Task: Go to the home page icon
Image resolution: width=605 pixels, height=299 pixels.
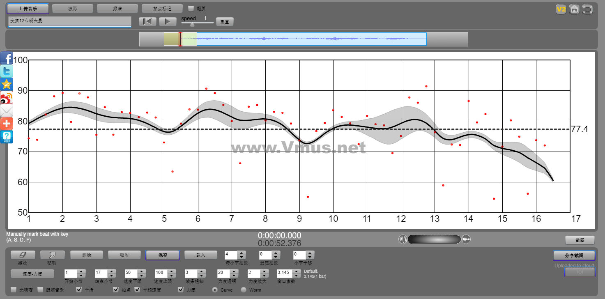Action: pyautogui.click(x=574, y=9)
